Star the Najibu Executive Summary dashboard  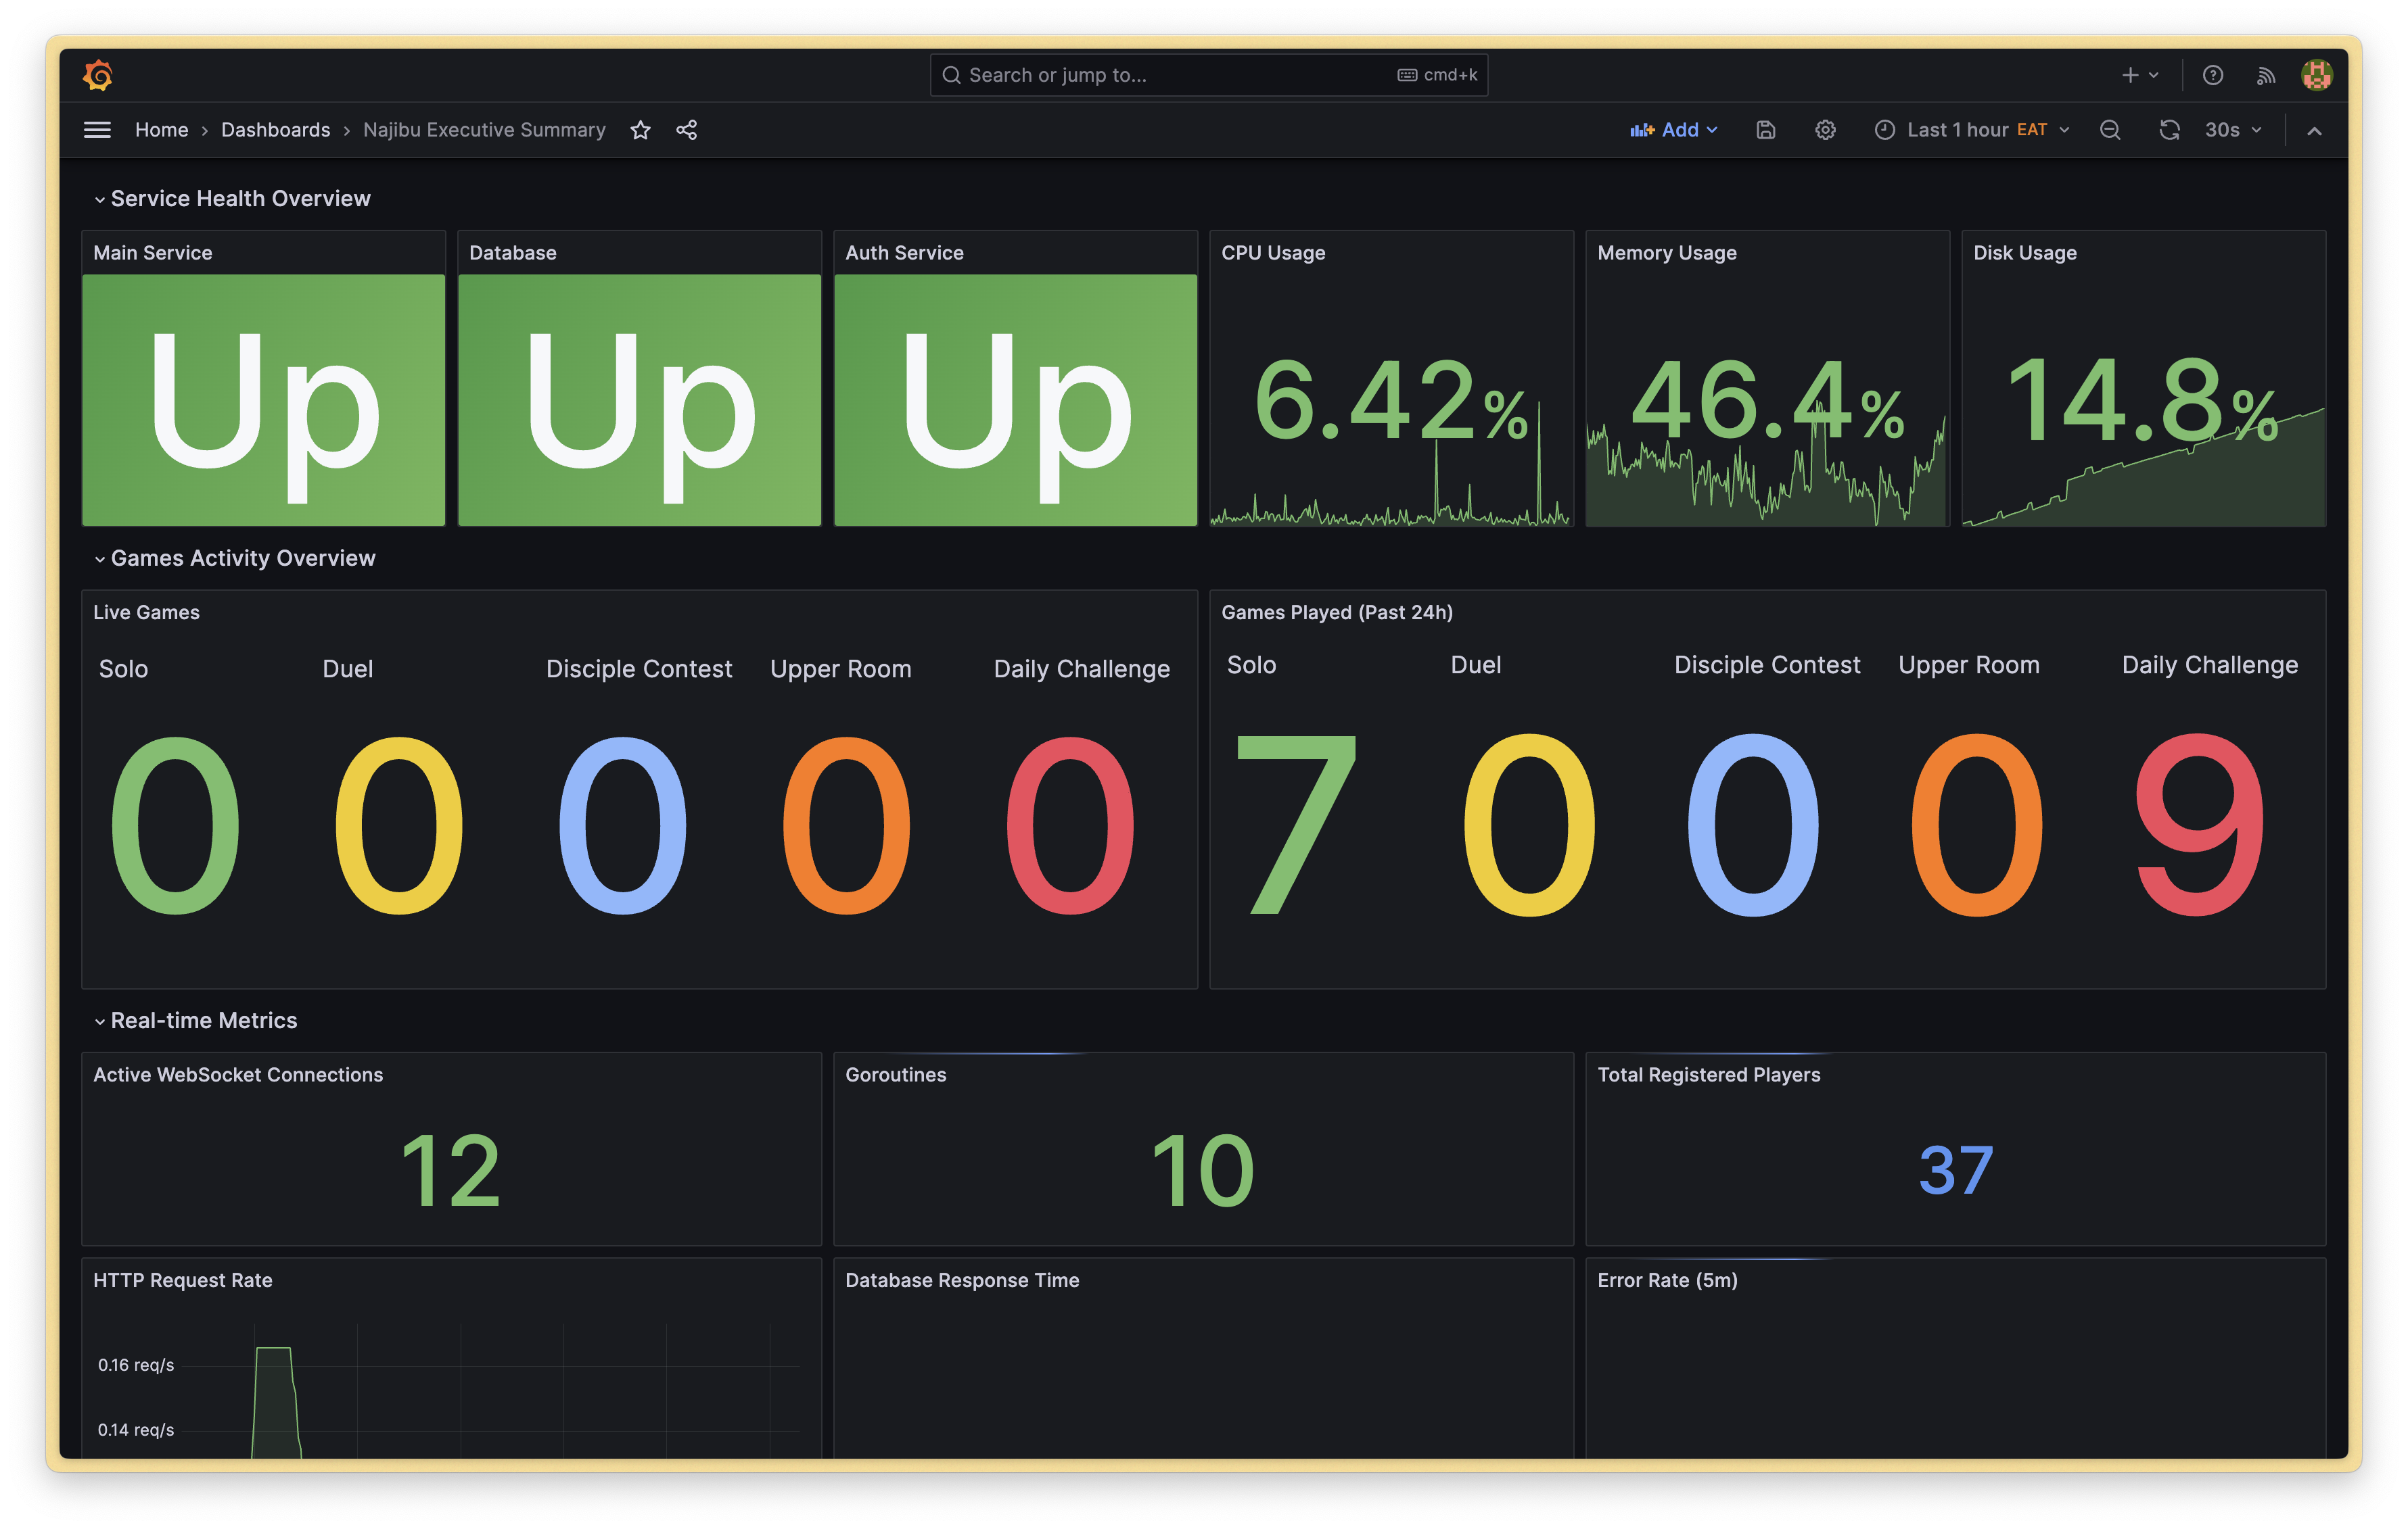tap(641, 130)
